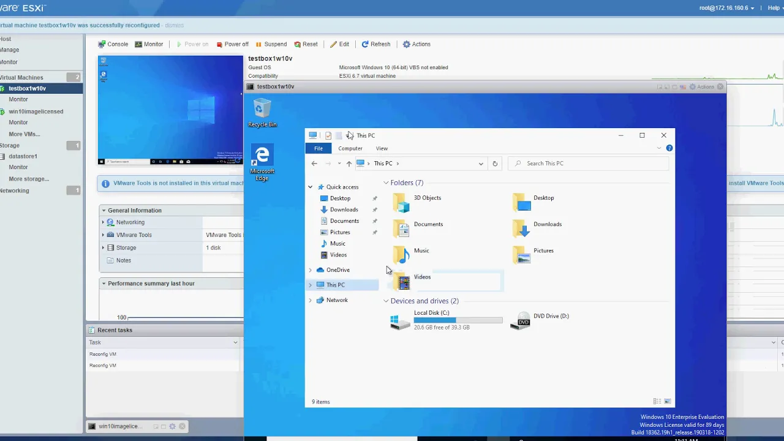Image resolution: width=784 pixels, height=441 pixels.
Task: Expand the Storage row in General Information
Action: pyautogui.click(x=104, y=247)
